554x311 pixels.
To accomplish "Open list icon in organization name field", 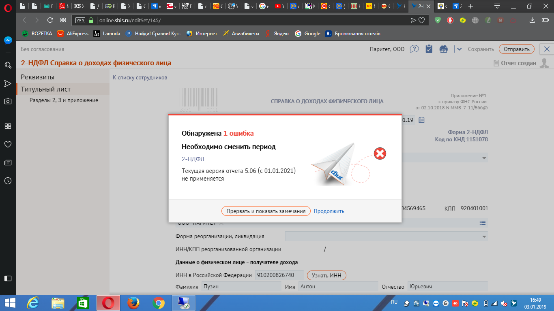I will pyautogui.click(x=482, y=223).
